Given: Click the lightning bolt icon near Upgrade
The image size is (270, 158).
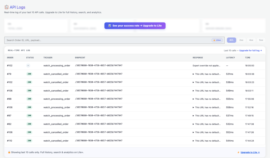Looking at the screenshot, I should (238, 152).
